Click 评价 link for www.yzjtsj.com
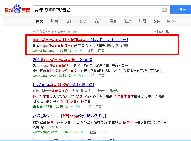 [91, 75]
